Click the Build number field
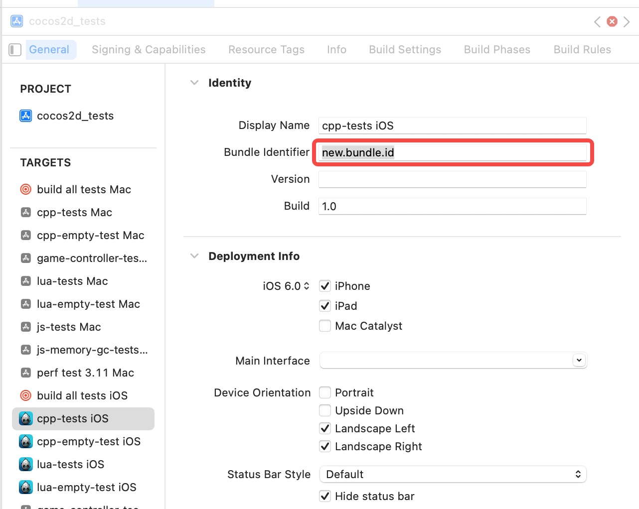The height and width of the screenshot is (509, 639). (453, 206)
